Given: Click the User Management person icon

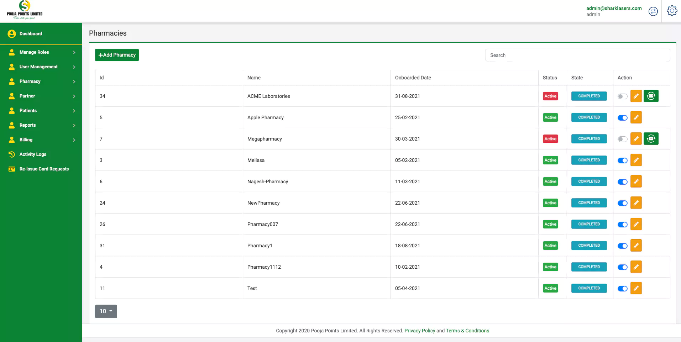Looking at the screenshot, I should point(12,67).
